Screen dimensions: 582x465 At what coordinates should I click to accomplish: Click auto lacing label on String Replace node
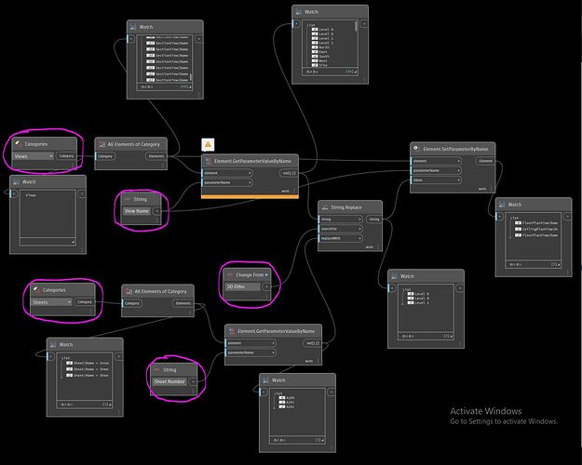pyautogui.click(x=369, y=247)
